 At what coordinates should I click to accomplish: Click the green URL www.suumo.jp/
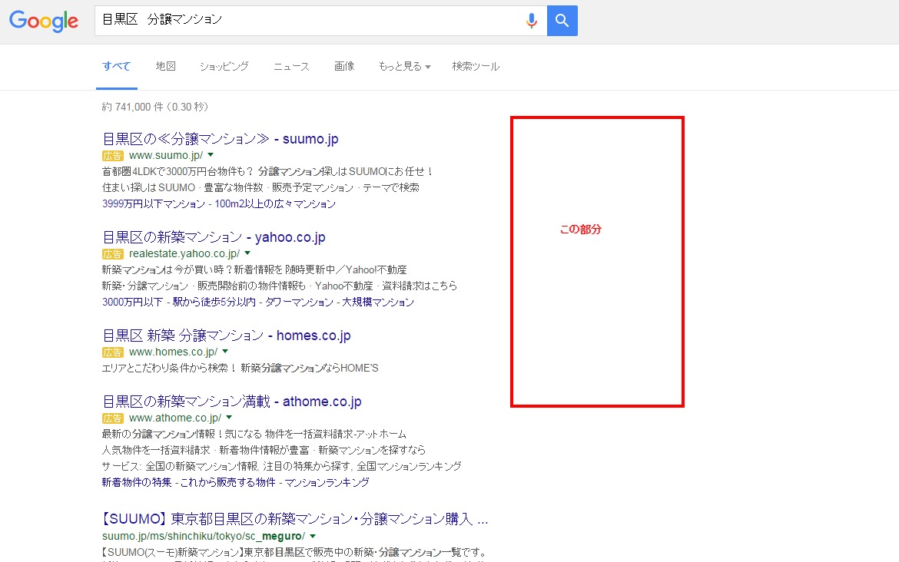(x=166, y=155)
